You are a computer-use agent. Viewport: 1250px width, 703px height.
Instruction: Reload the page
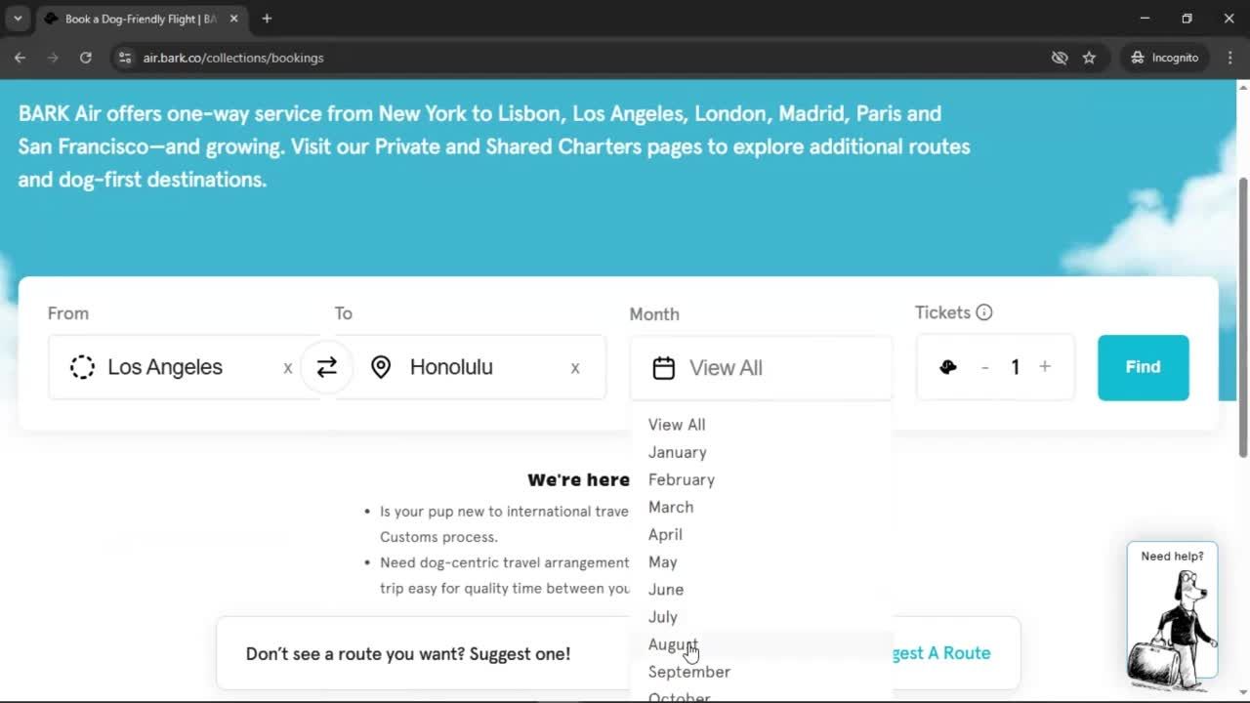pos(86,58)
